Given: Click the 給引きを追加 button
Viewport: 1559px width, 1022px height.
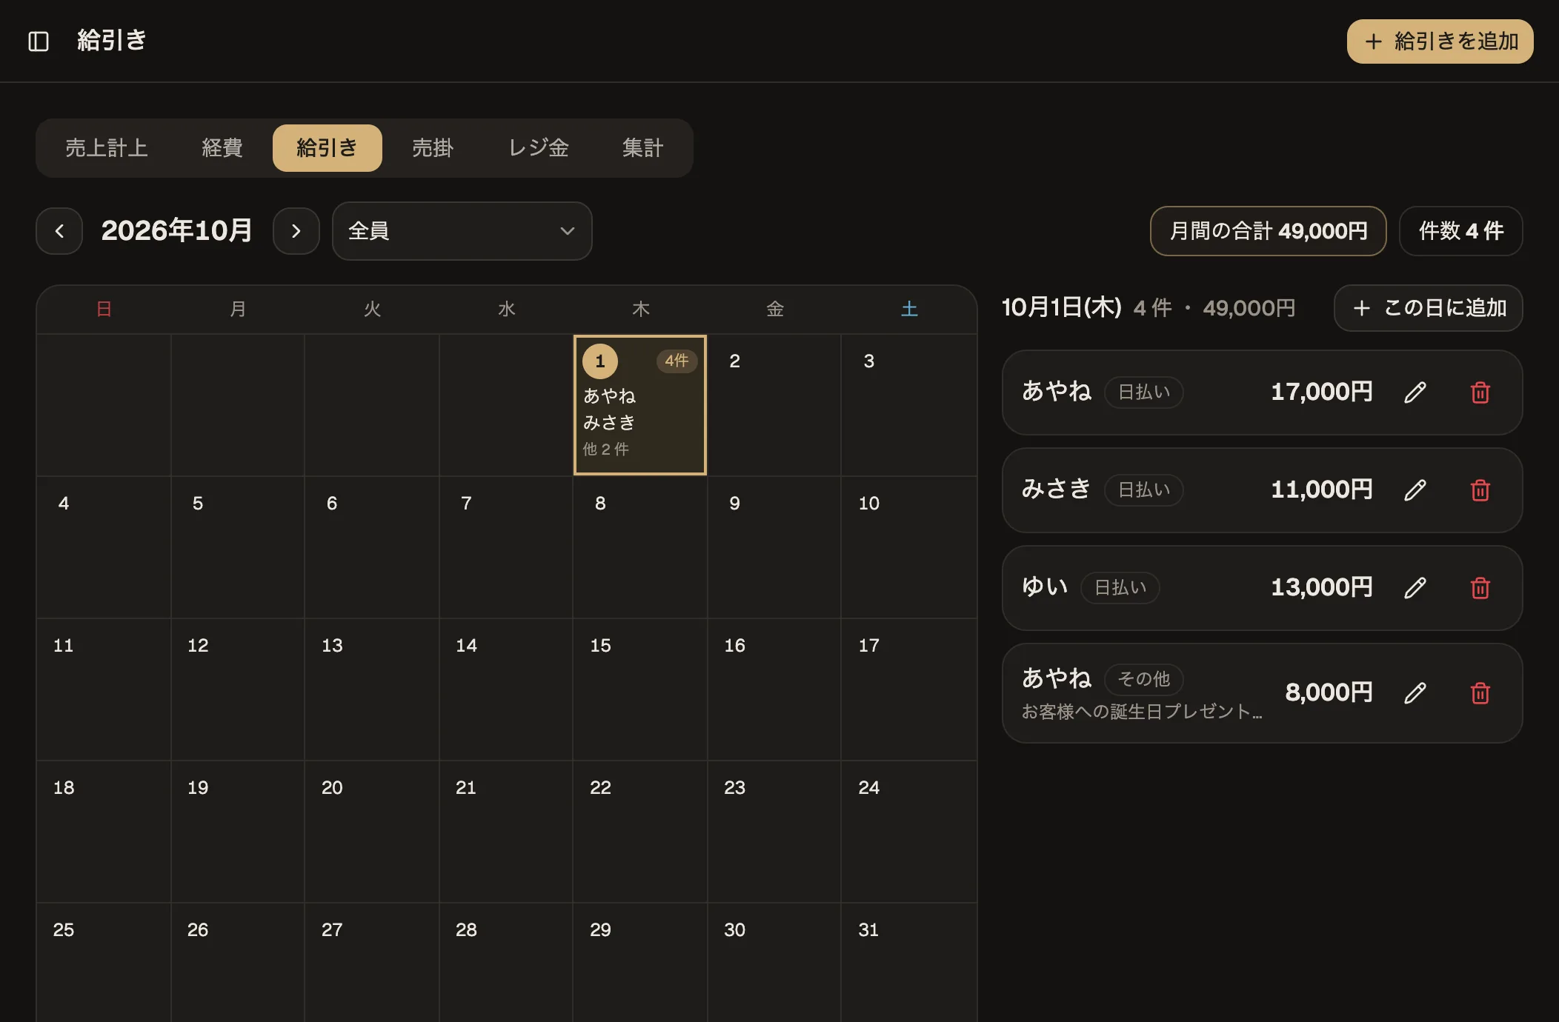Looking at the screenshot, I should (x=1440, y=41).
